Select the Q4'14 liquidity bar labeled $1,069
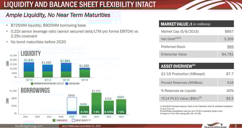Image resolution: width=242 pixels, height=128 pixels. (x=85, y=72)
